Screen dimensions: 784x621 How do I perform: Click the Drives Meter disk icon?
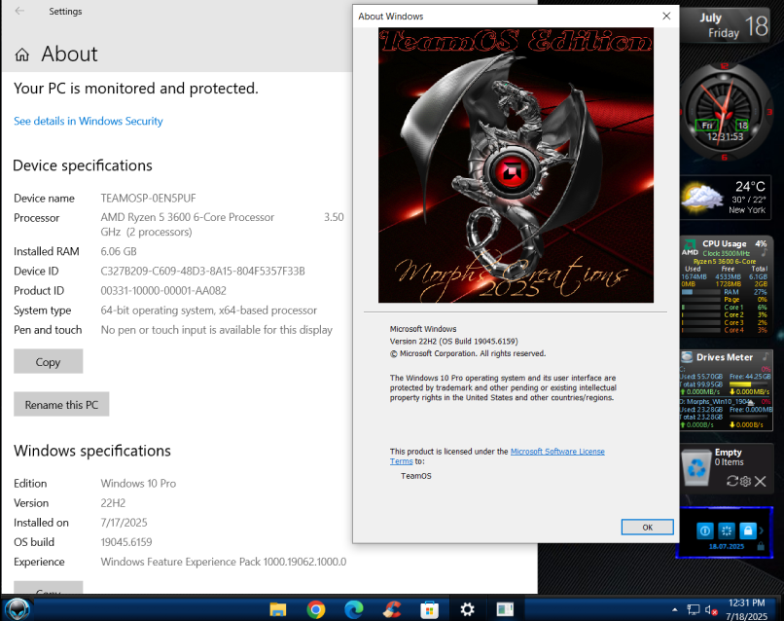pos(687,357)
